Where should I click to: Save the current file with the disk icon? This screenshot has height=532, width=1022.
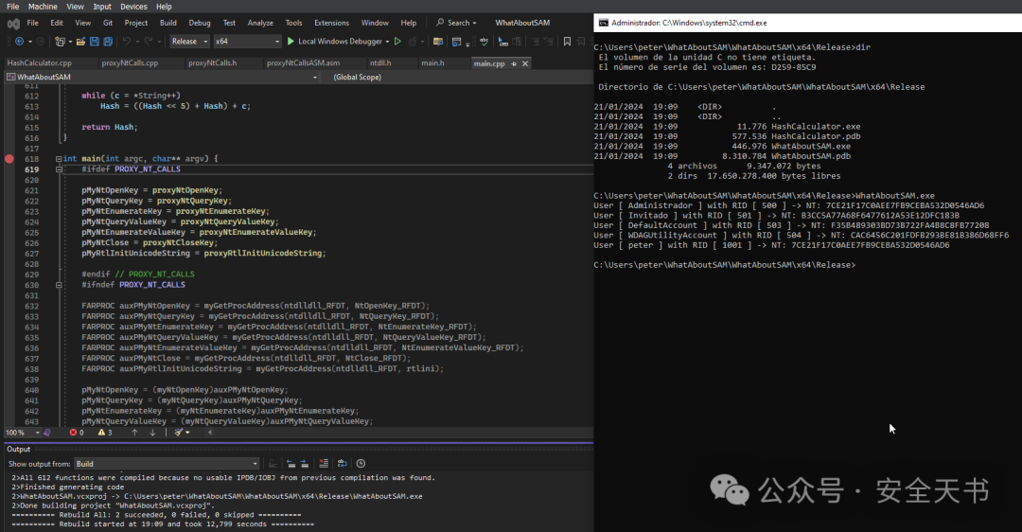click(x=95, y=41)
